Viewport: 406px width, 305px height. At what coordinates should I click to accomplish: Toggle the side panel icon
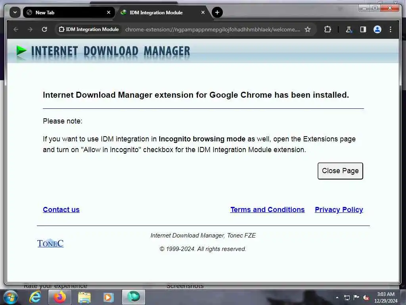363,29
